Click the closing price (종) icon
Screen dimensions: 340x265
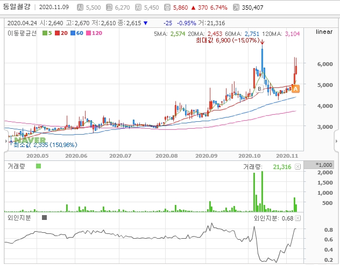pyautogui.click(x=167, y=8)
